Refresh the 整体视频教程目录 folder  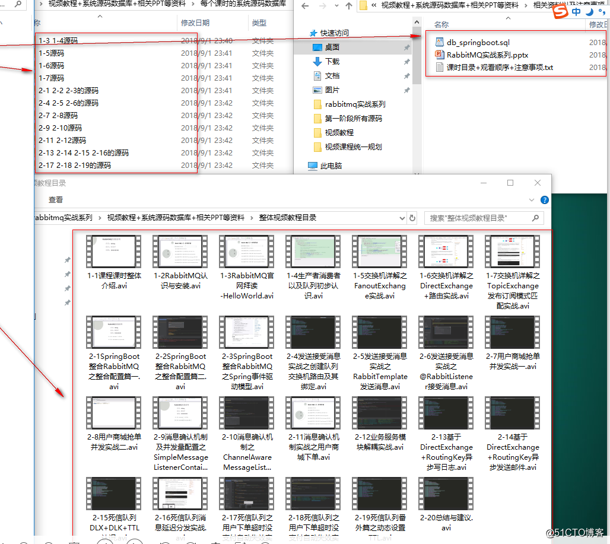click(412, 218)
